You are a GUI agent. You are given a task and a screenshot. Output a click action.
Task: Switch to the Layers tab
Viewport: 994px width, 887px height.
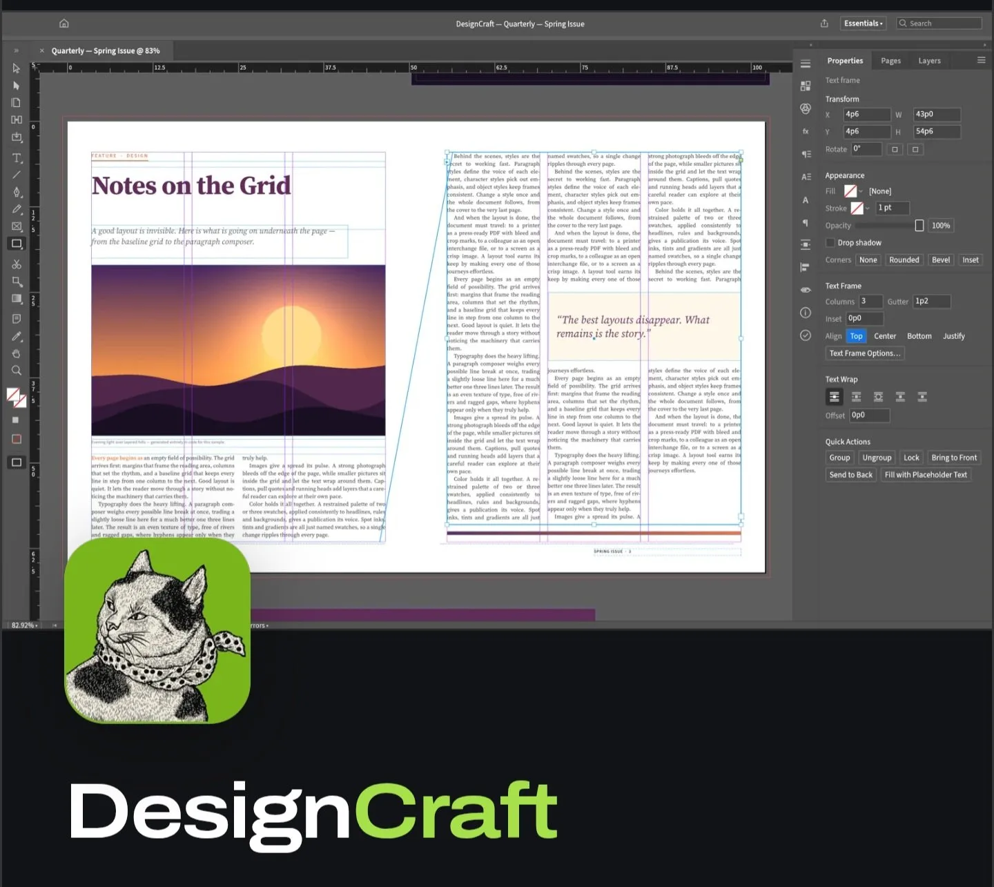(x=930, y=61)
